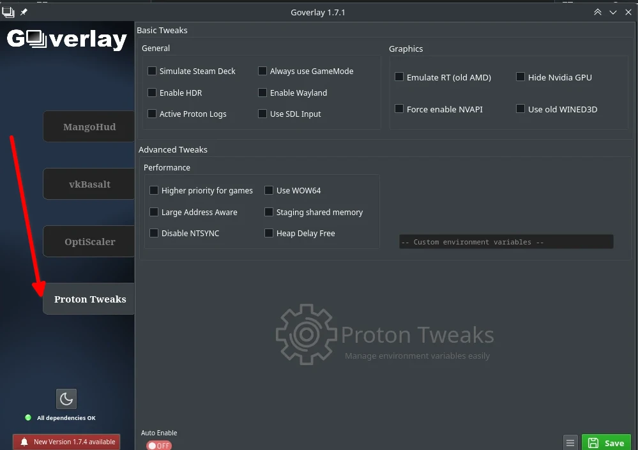Screen dimensions: 638x450
Task: Click the Basic Tweaks heading
Action: pos(162,31)
